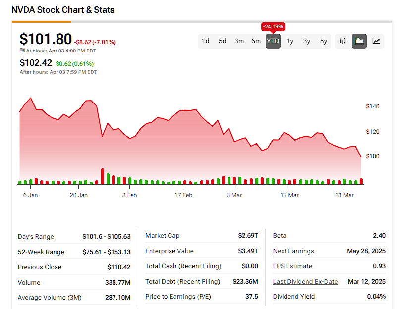
Task: Click the calendar icon beside At close
Action: click(x=22, y=50)
